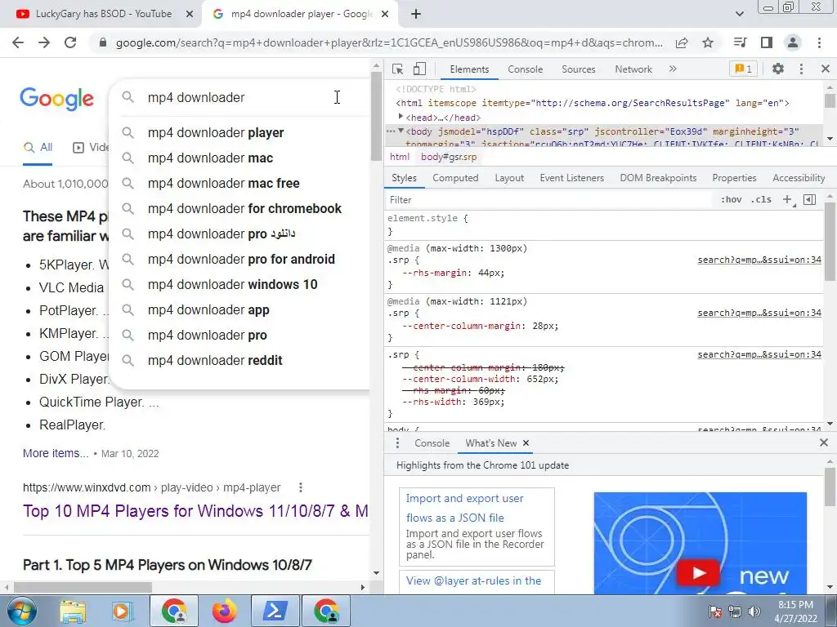The height and width of the screenshot is (627, 837).
Task: Reload the page
Action: click(70, 42)
